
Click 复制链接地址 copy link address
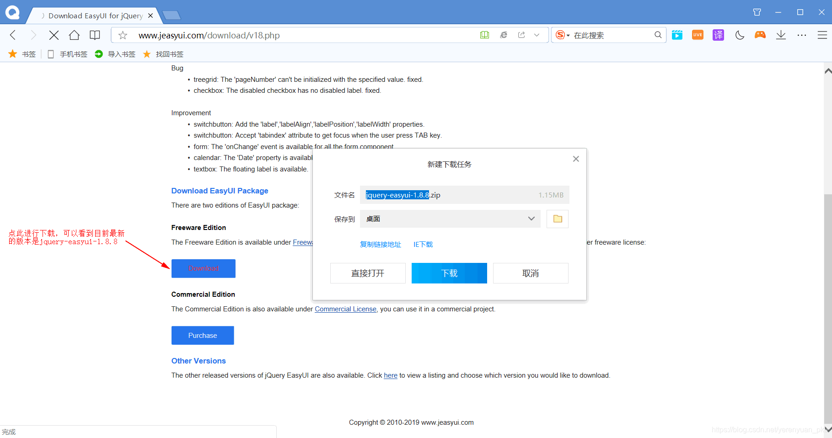click(x=380, y=244)
